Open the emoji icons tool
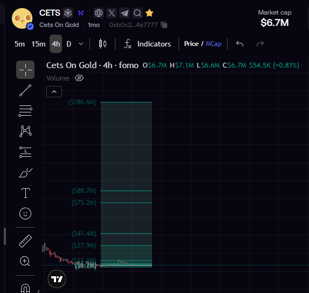Viewport: 309px width, 293px height. tap(25, 214)
